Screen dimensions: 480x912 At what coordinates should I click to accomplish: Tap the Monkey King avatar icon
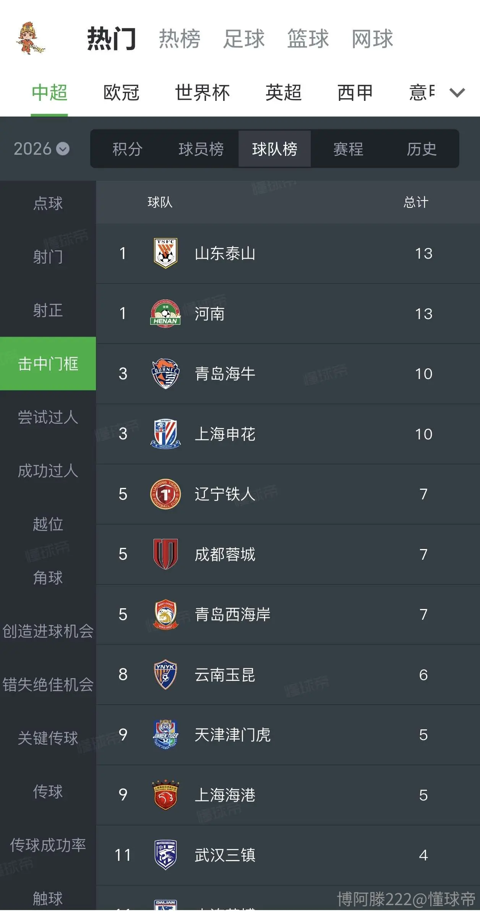(30, 38)
